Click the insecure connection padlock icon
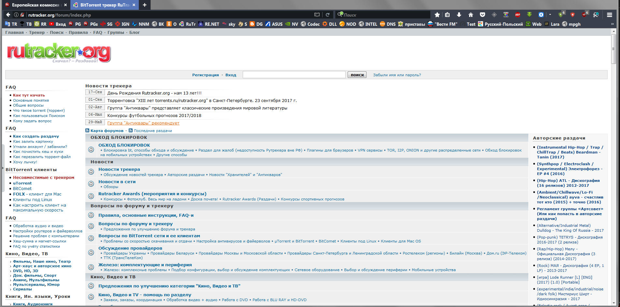Image resolution: width=620 pixels, height=307 pixels. pyautogui.click(x=22, y=15)
